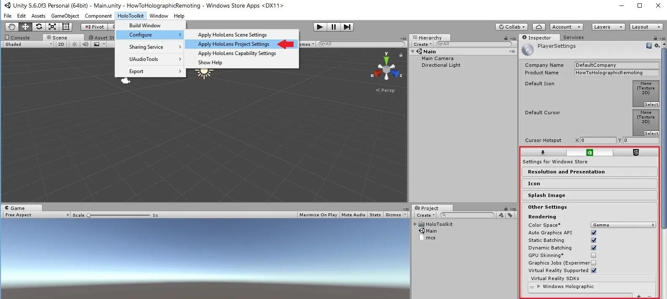Select the Rect transform tool
The width and height of the screenshot is (667, 299).
pos(66,26)
